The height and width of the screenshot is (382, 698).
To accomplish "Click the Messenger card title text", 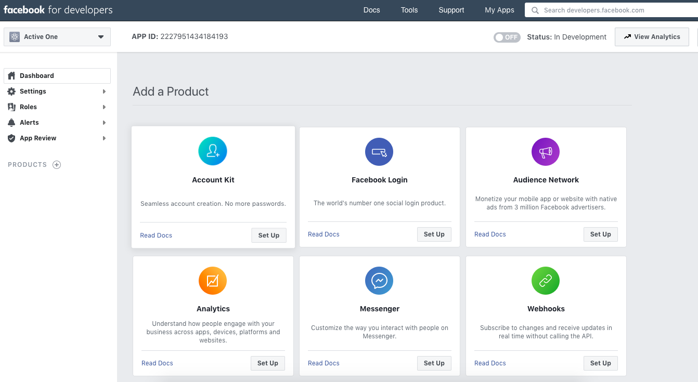I will (x=380, y=309).
